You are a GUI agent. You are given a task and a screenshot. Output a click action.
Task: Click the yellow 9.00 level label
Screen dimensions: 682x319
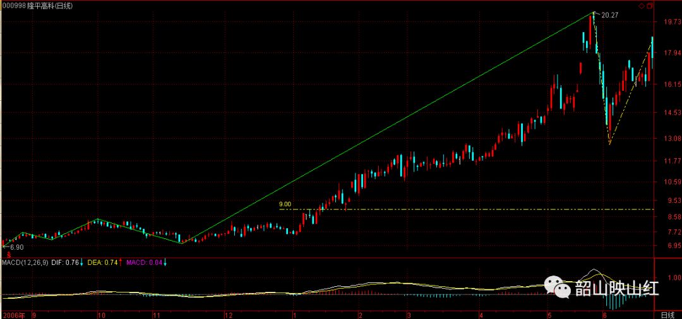(x=285, y=204)
